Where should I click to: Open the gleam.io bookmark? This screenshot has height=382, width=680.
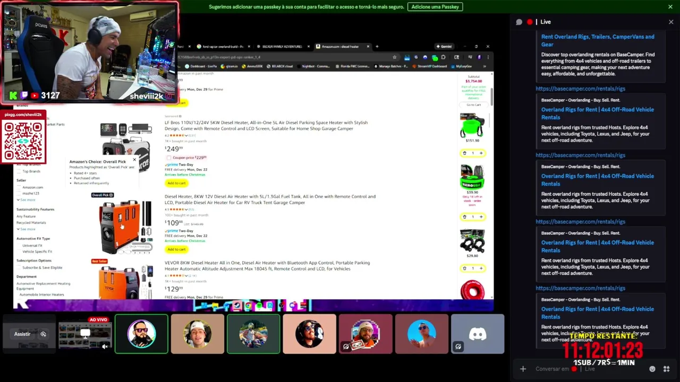229,66
